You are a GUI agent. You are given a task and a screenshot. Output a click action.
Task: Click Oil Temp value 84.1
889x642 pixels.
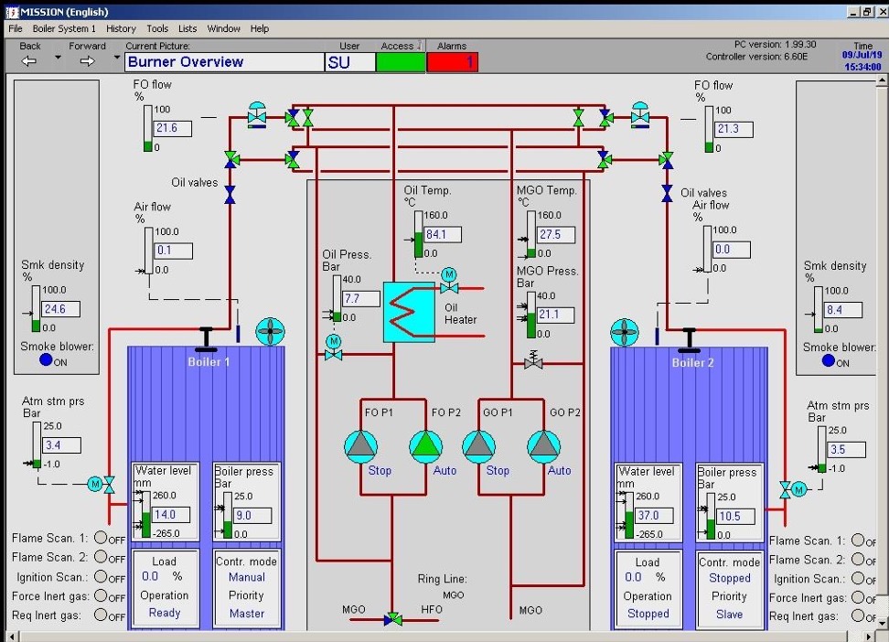click(443, 234)
